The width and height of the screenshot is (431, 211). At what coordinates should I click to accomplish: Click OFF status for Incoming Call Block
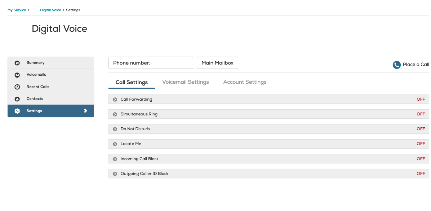421,159
